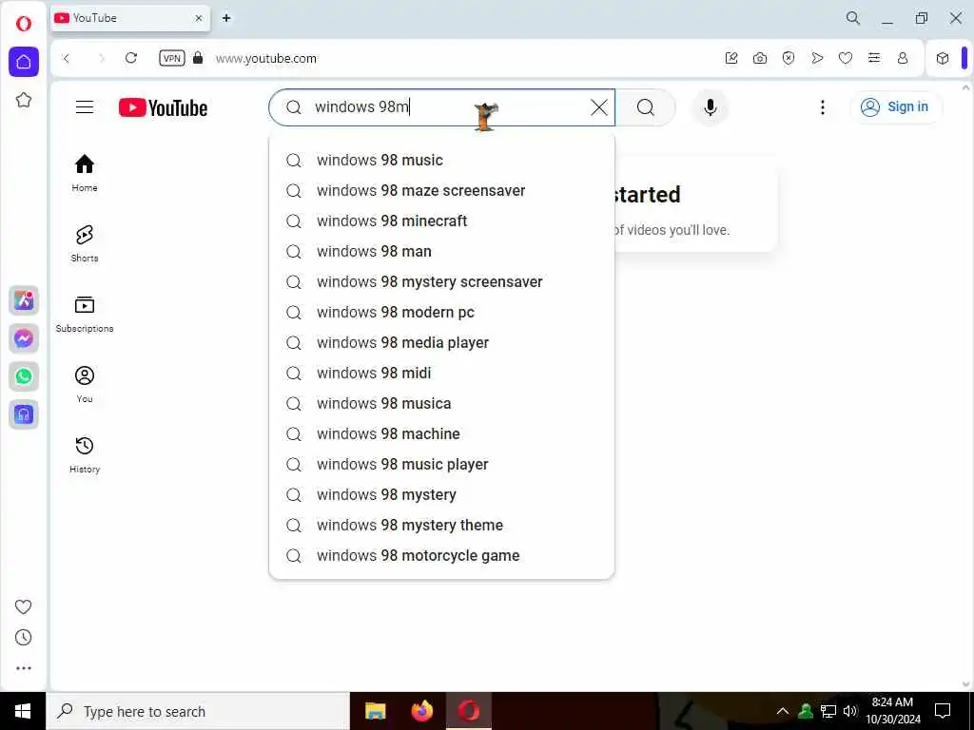The width and height of the screenshot is (974, 730).
Task: Launch Firefox from the taskbar
Action: coord(422,711)
